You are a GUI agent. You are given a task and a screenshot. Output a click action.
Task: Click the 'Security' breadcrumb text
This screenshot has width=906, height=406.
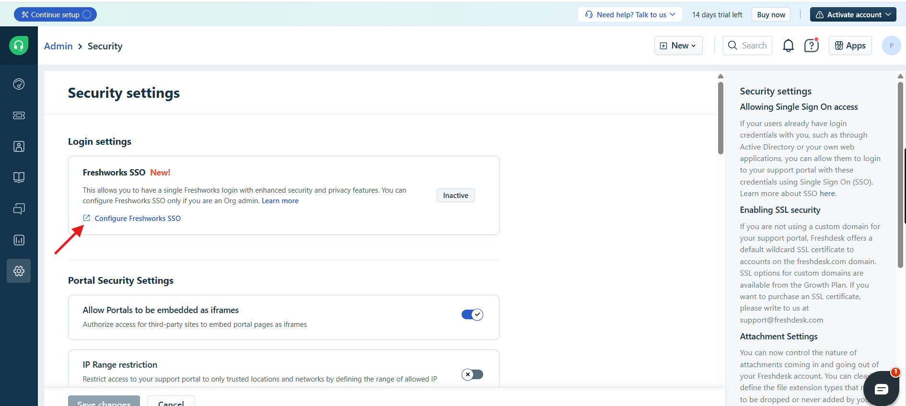coord(105,46)
